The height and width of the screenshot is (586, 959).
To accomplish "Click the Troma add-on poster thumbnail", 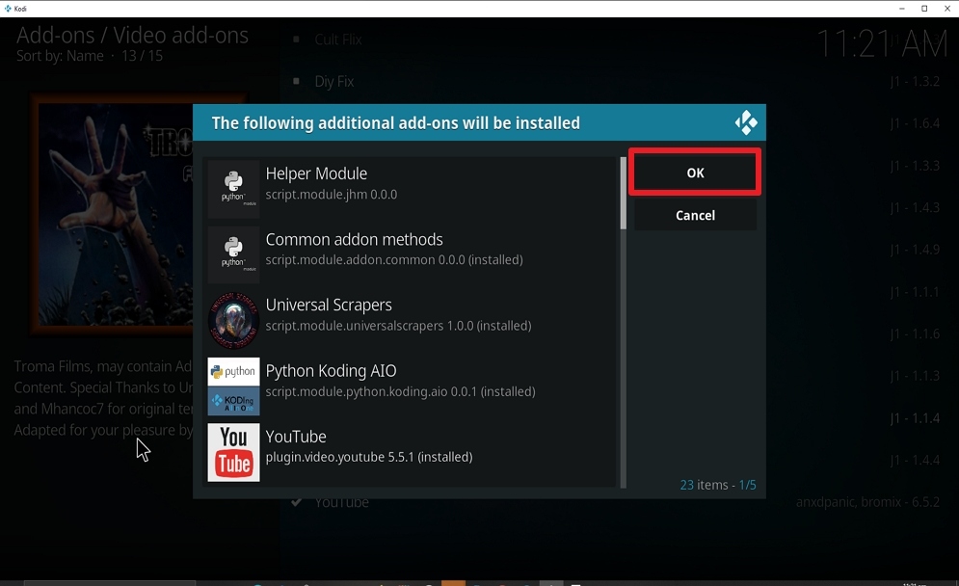I will click(113, 214).
